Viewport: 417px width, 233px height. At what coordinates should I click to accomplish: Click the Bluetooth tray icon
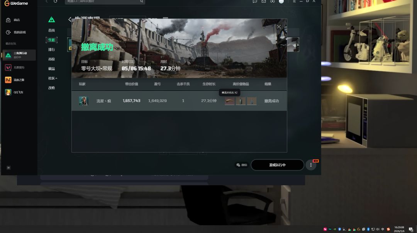point(368,229)
